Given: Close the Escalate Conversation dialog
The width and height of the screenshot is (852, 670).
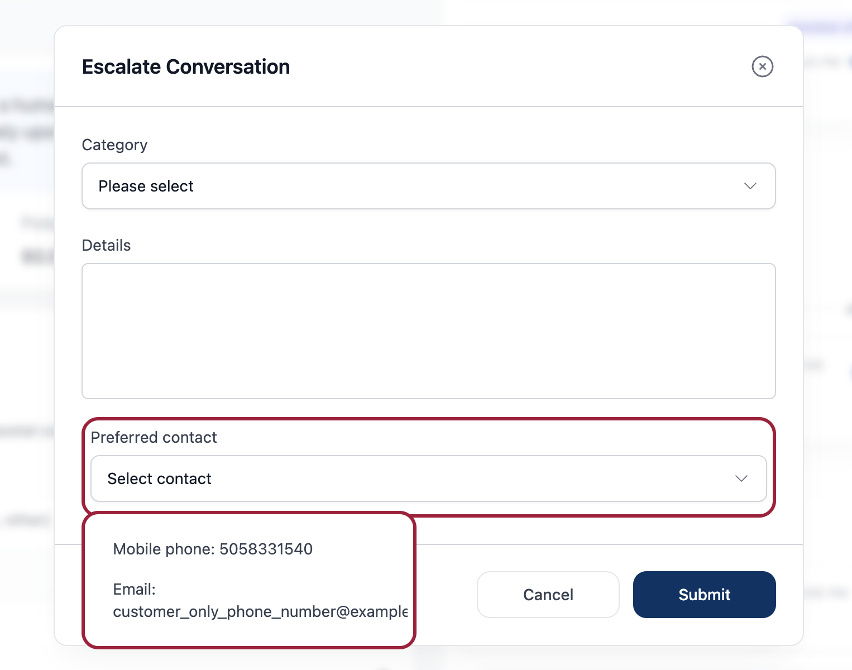Looking at the screenshot, I should click(x=762, y=66).
